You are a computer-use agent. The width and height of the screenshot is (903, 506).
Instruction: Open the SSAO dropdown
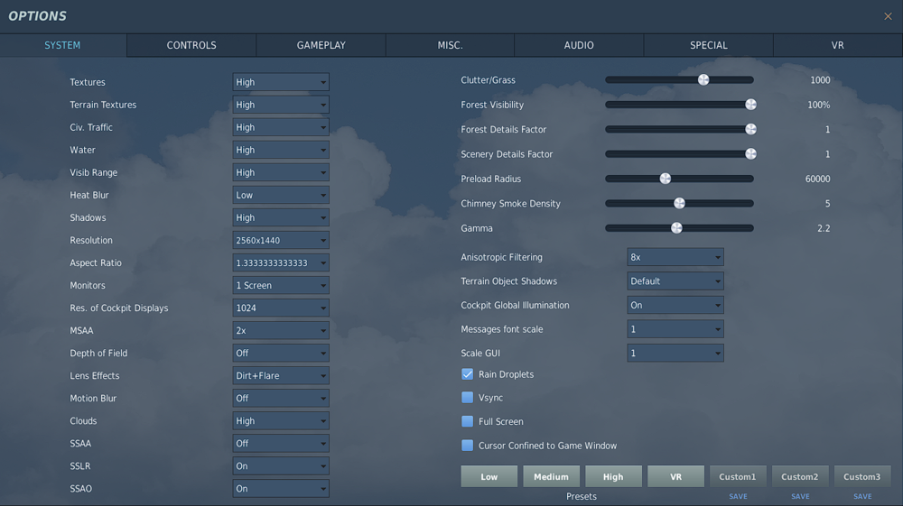(x=281, y=488)
